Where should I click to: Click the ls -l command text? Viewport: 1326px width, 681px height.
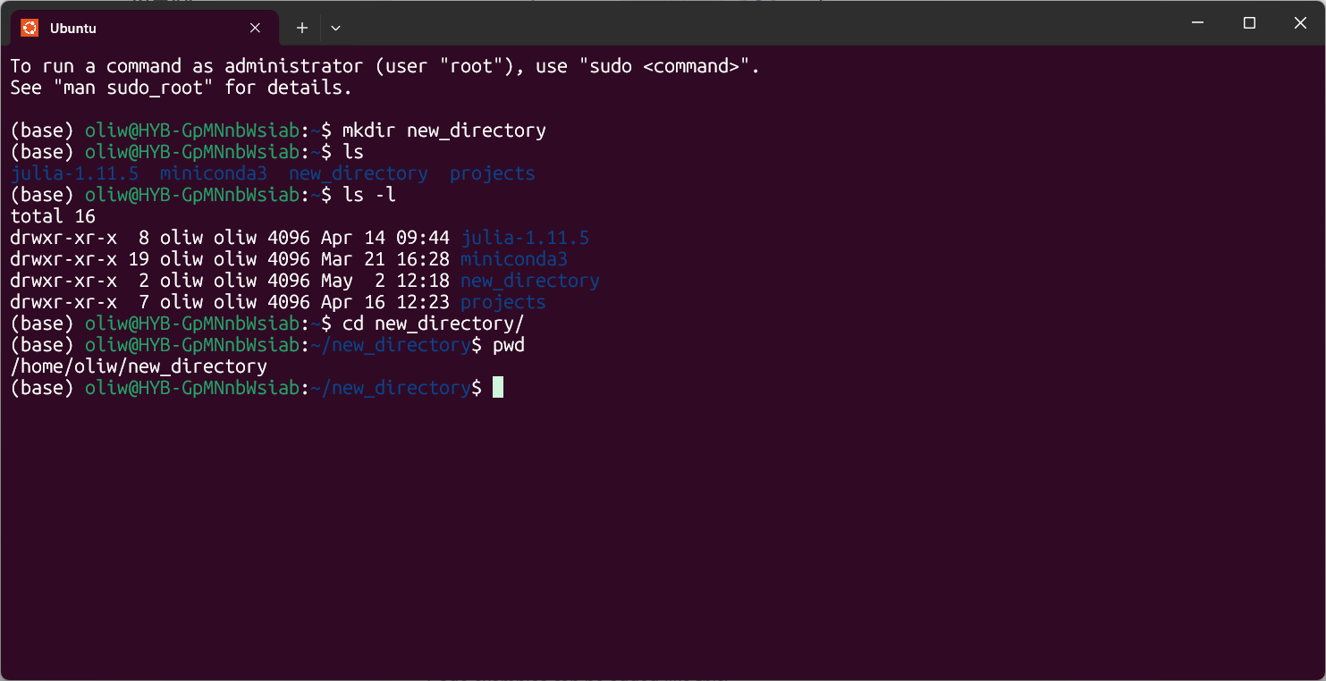click(368, 195)
